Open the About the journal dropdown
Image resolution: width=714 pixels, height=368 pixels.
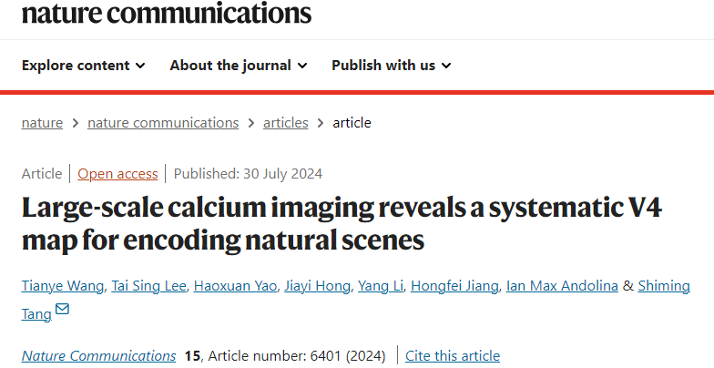239,66
